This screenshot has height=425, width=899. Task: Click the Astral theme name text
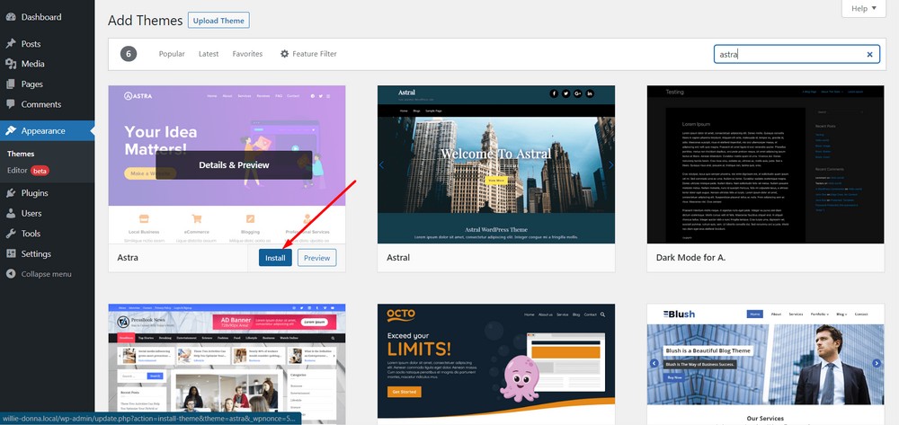(x=398, y=258)
